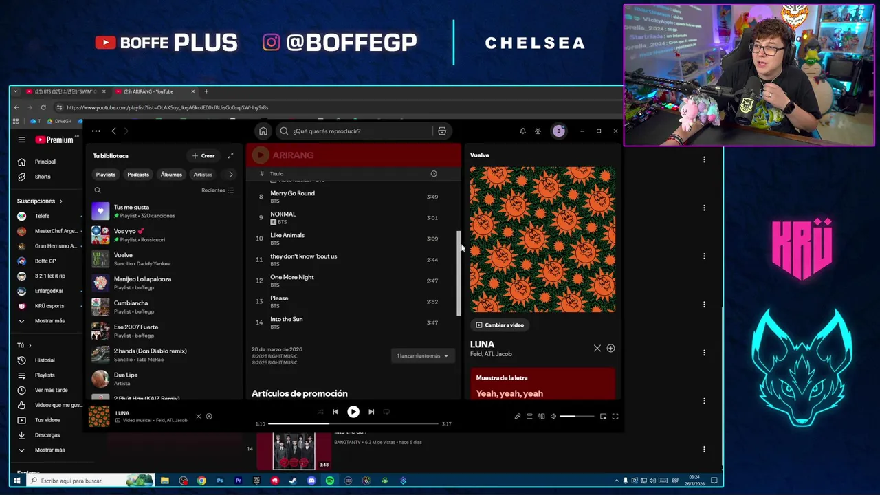
Task: Open connect to a device icon
Action: [x=542, y=416]
